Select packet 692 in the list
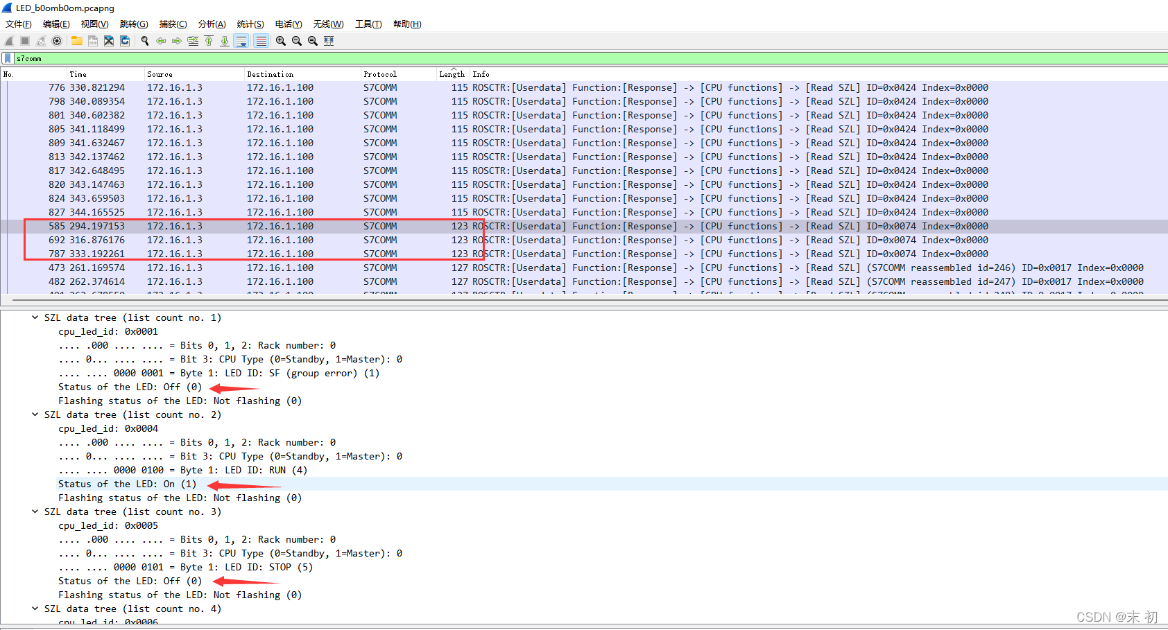Viewport: 1168px width, 630px height. point(584,240)
